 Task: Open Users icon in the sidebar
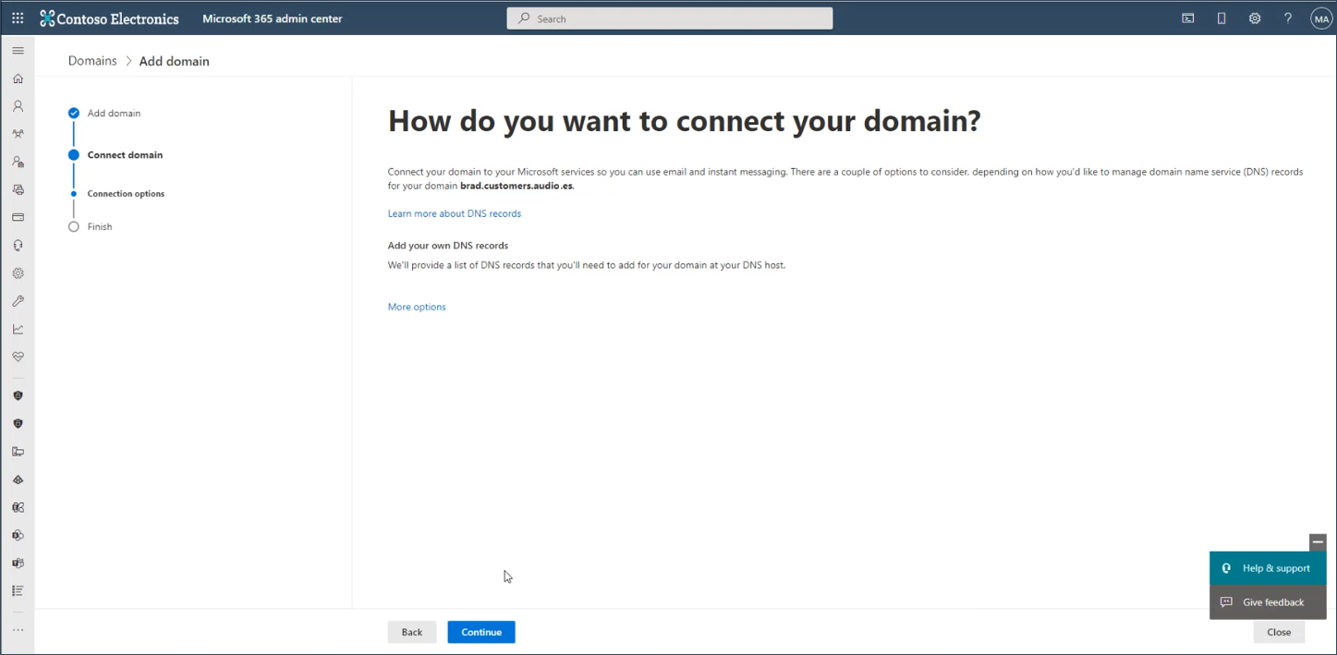pos(18,106)
